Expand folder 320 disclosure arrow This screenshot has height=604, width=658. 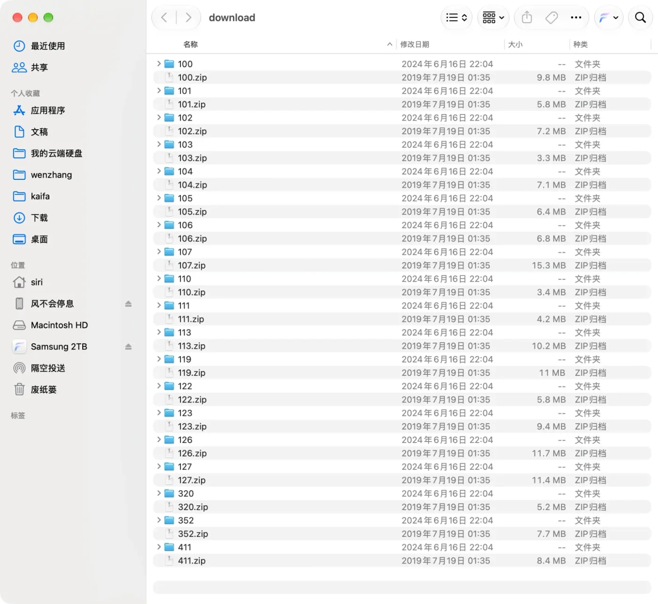click(159, 493)
